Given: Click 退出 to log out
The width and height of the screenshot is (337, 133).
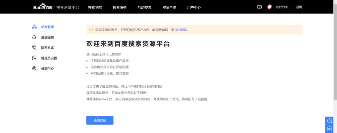Looking at the screenshot, I should (299, 7).
